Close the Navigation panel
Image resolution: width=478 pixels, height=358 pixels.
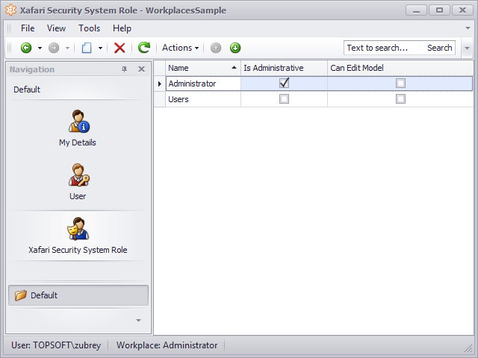pos(141,69)
